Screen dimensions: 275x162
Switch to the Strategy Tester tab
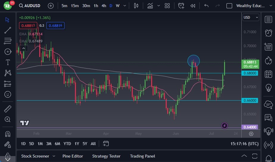[x=106, y=156]
